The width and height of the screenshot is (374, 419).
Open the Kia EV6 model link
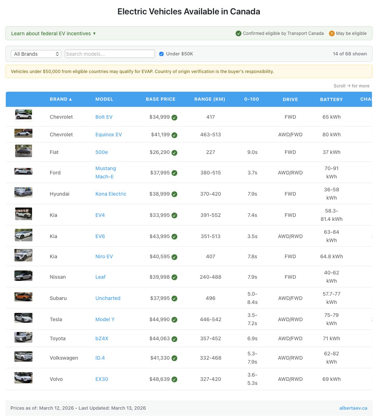100,236
